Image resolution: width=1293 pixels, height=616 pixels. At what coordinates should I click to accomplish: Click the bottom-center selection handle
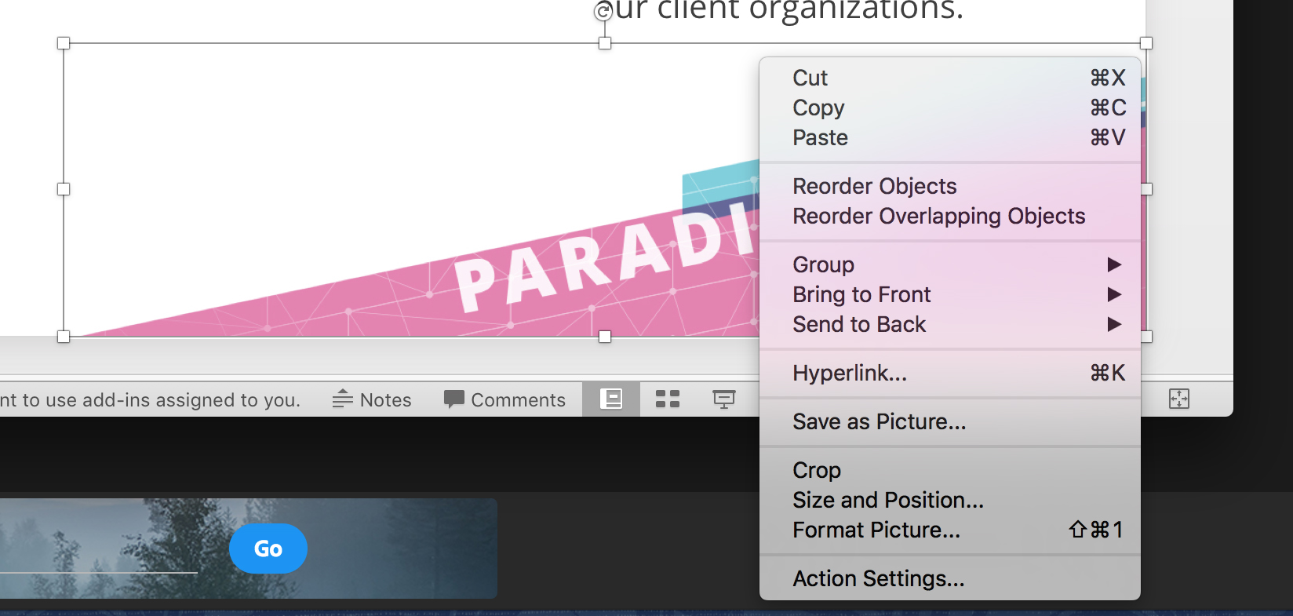(605, 337)
